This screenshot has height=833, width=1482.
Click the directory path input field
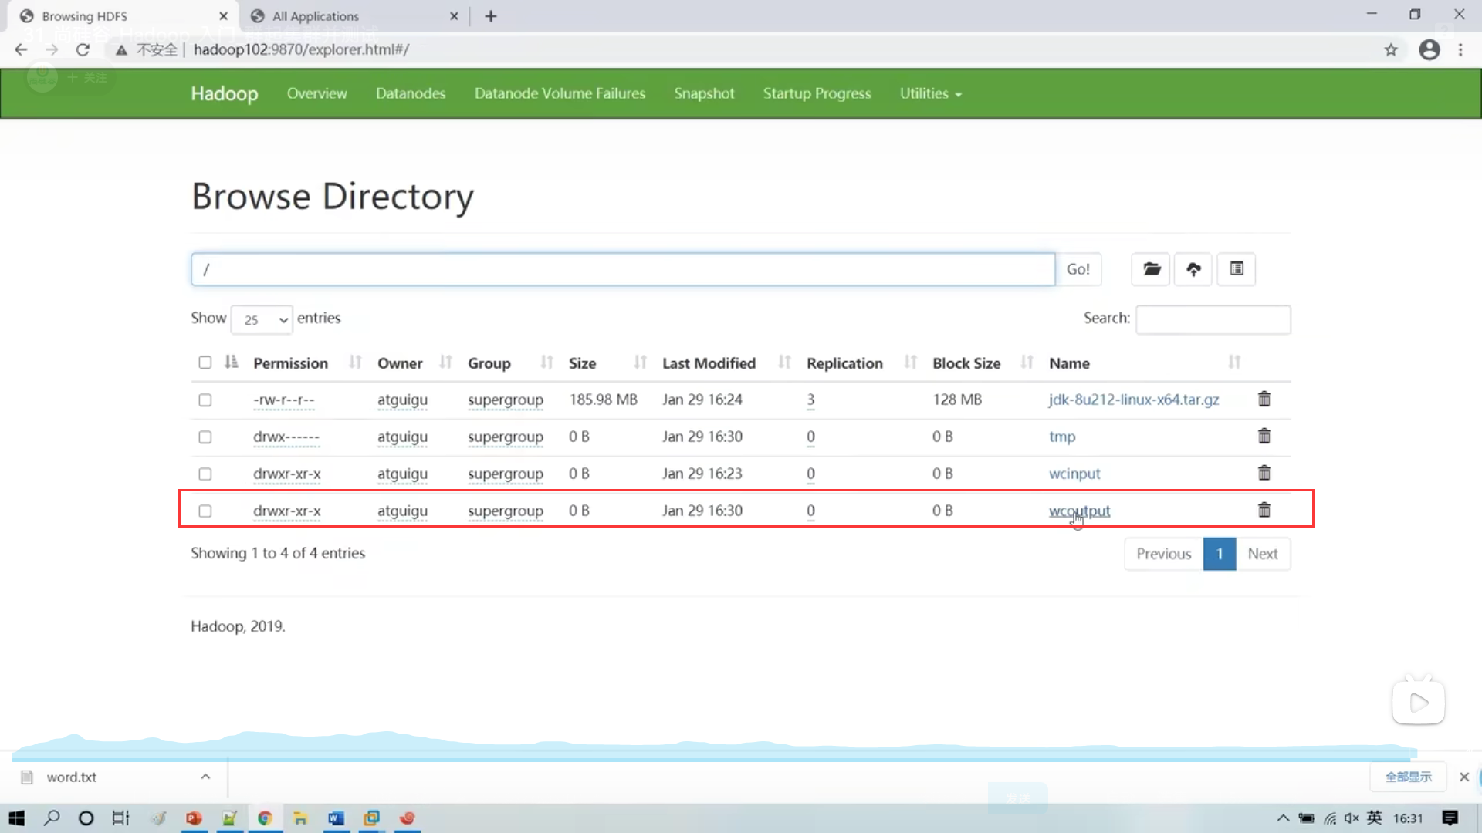pos(623,269)
